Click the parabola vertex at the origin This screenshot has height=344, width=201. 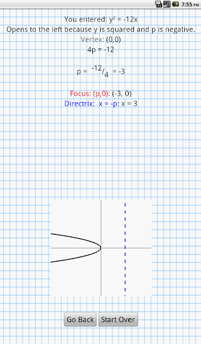(x=101, y=248)
